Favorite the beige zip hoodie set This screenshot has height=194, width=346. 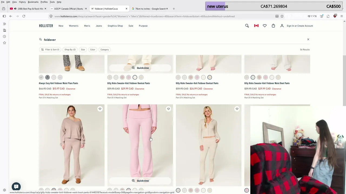tap(237, 109)
